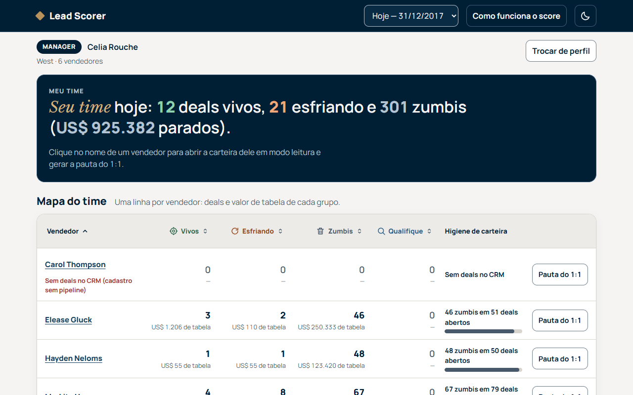This screenshot has width=633, height=395.
Task: Click 'Sem deals no CRM (cadastro sem pipeline)' warning
Action: (89, 285)
